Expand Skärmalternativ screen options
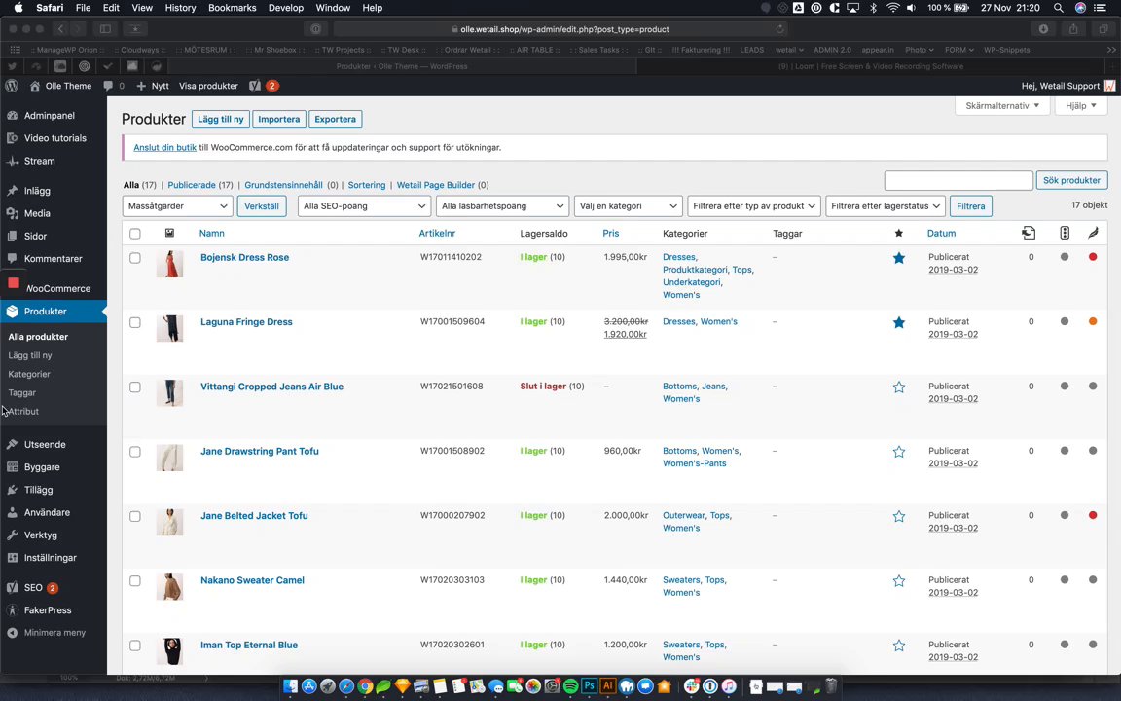 pos(1002,106)
